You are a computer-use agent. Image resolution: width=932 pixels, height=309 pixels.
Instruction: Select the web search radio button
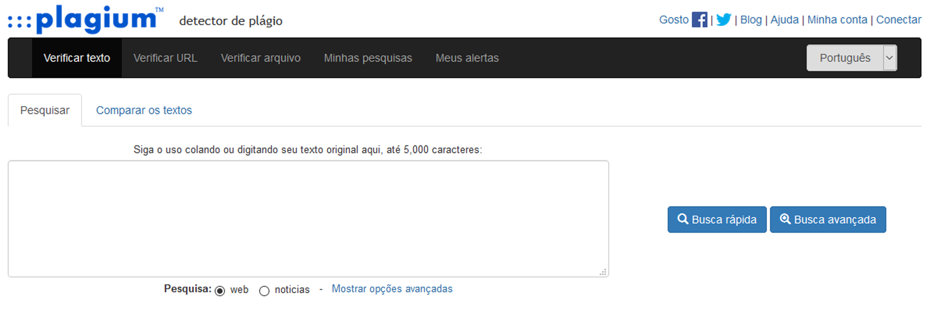(x=220, y=291)
